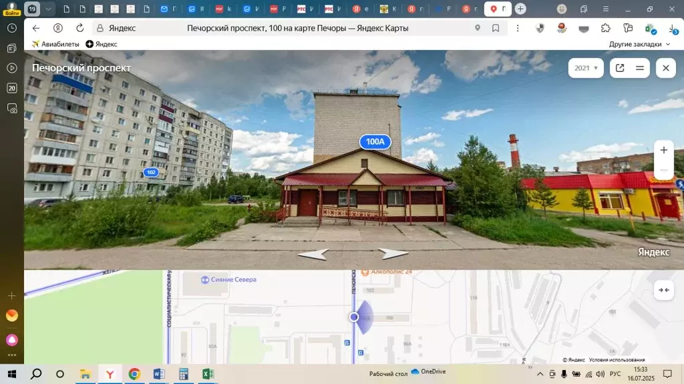Open the three-dot page menu
Viewport: 684px width, 384px height.
518,28
